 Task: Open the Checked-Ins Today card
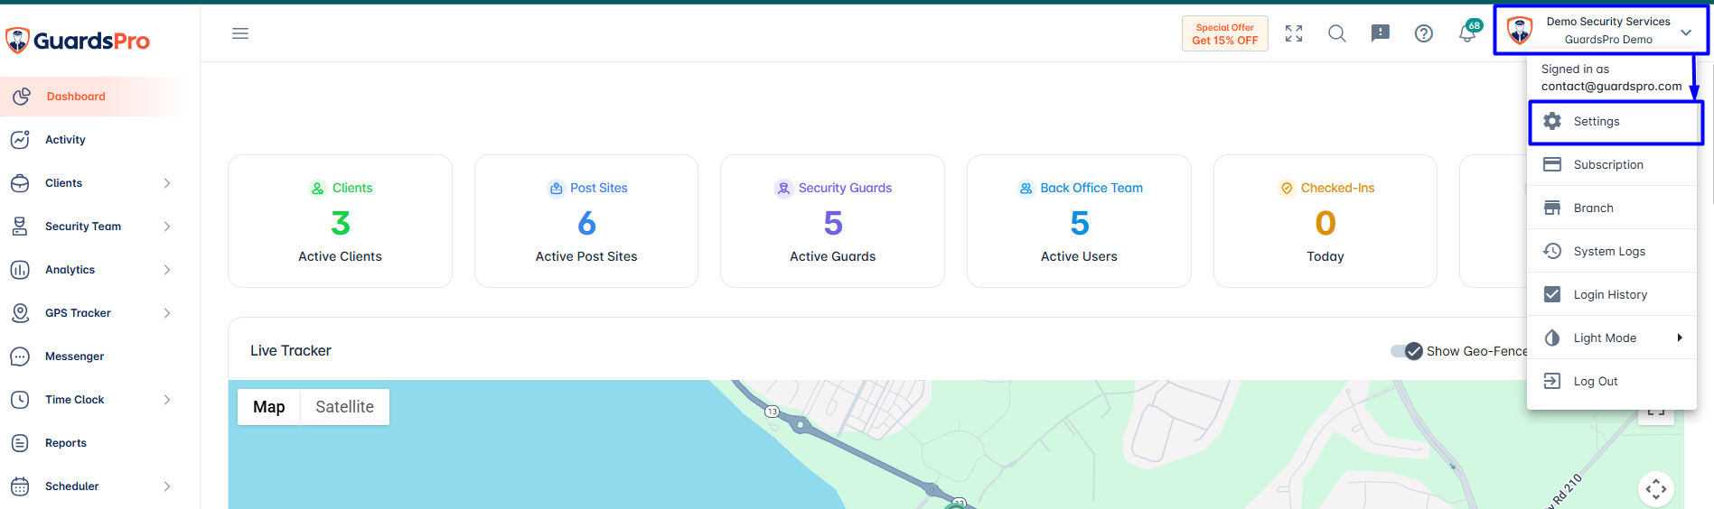1325,221
